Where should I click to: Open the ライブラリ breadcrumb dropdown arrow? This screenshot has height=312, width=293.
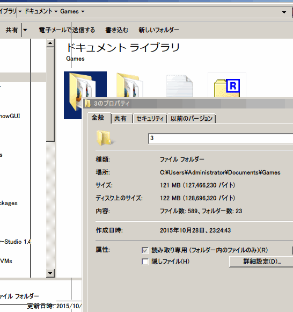click(x=20, y=11)
